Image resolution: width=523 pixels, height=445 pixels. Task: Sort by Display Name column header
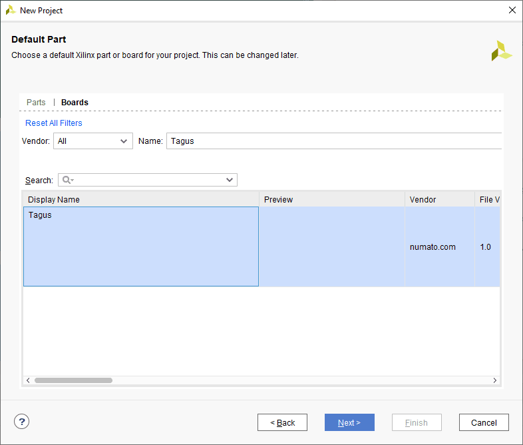[141, 200]
